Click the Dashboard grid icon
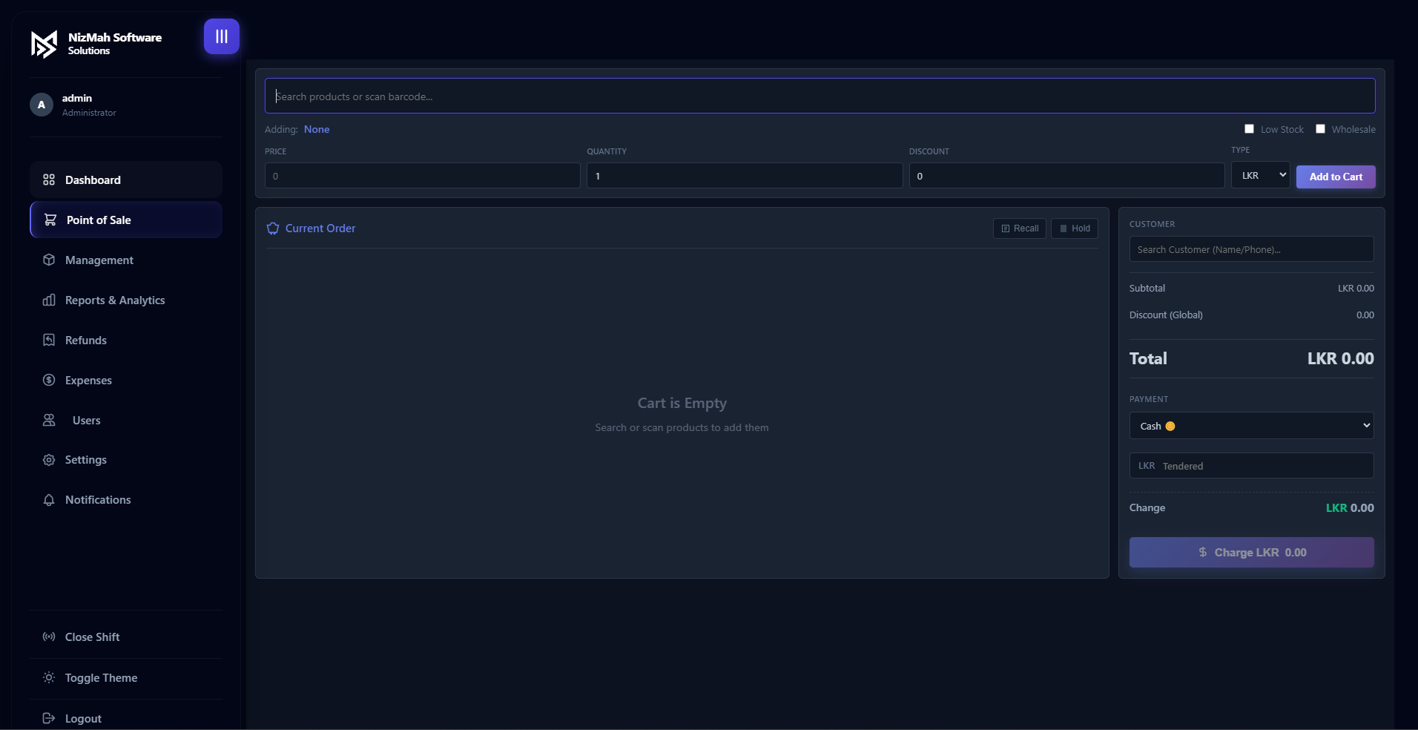The width and height of the screenshot is (1418, 730). coord(49,180)
